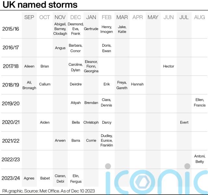Click the storm name Gertrude
Image resolution: width=208 pixels, height=195 pixels.
91,29
